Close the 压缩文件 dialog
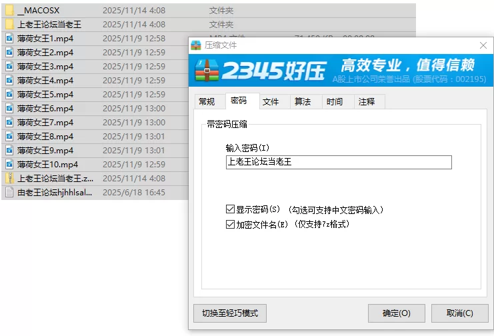Screen dimensions: 494x336 (x=483, y=45)
